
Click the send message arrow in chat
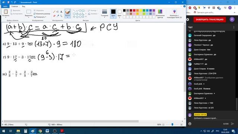[232, 124]
